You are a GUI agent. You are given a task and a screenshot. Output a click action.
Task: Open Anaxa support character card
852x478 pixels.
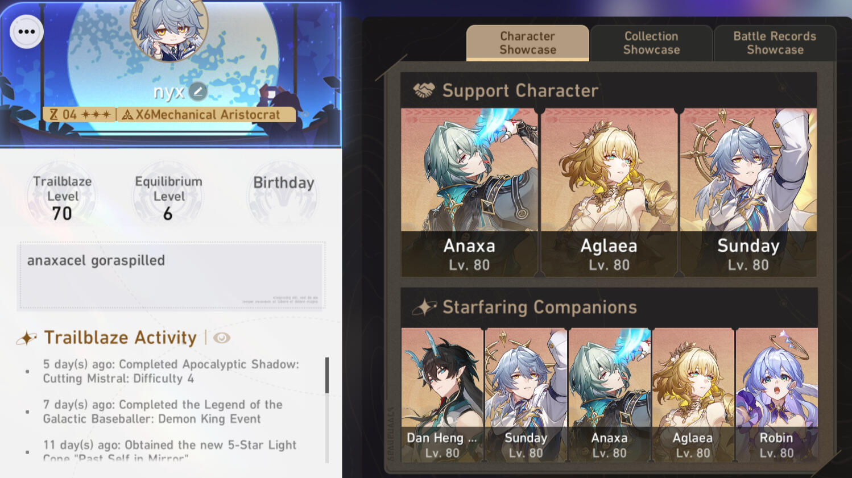(469, 193)
